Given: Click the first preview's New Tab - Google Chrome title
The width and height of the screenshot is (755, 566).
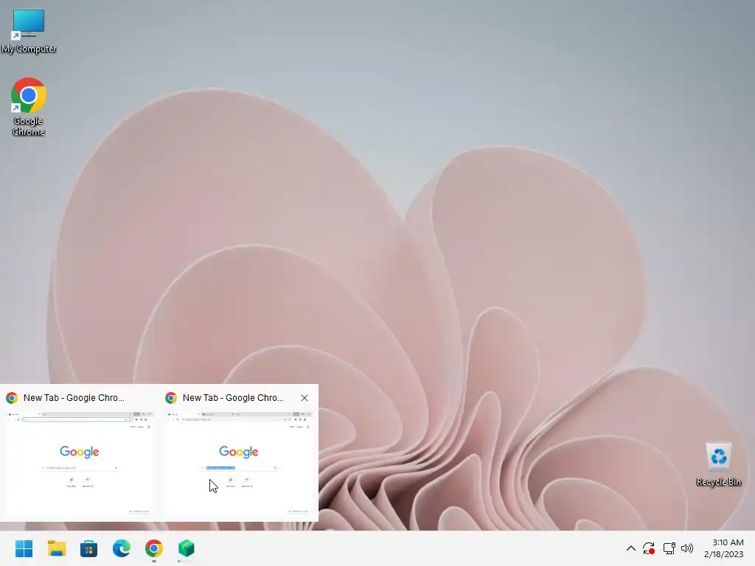Looking at the screenshot, I should pos(74,398).
